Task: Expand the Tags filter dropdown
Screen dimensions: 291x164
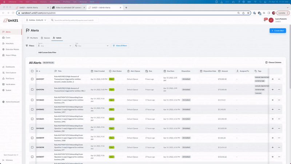Action: coord(92,46)
